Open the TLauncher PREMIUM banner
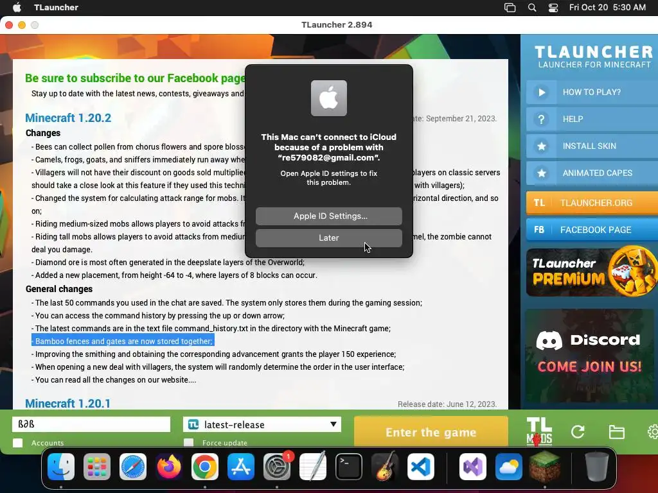The height and width of the screenshot is (493, 658). (592, 272)
